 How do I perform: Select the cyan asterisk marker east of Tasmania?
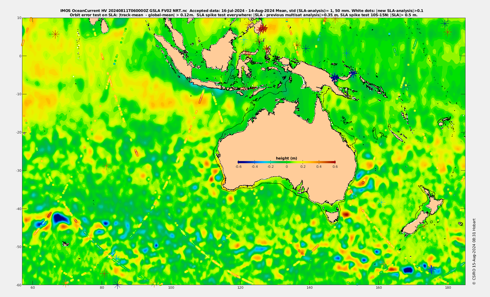[x=381, y=202]
